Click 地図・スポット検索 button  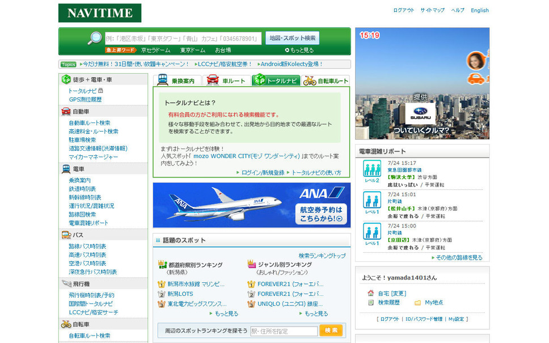[x=292, y=38]
